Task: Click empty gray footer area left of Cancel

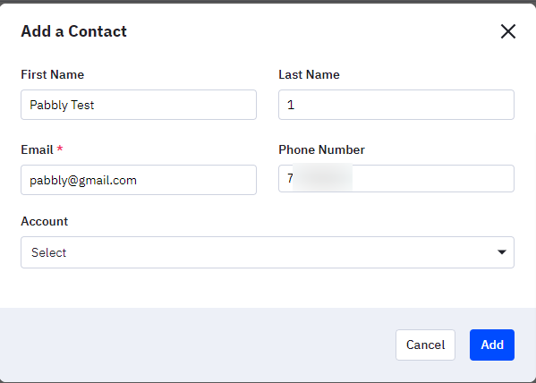Action: point(199,345)
